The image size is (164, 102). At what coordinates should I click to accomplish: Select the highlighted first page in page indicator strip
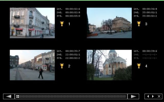[x=18, y=96]
